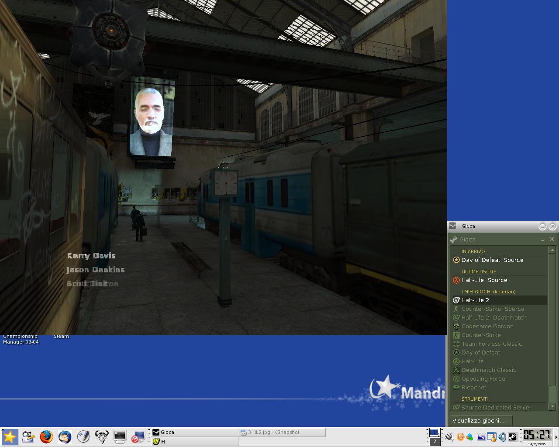This screenshot has height=447, width=559.
Task: Select Deathmatch Classic text entry
Action: pyautogui.click(x=489, y=370)
